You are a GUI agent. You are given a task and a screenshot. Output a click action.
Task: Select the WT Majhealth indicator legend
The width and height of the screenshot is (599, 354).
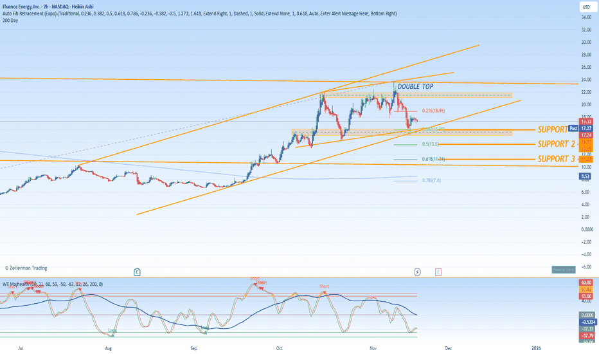coord(53,284)
